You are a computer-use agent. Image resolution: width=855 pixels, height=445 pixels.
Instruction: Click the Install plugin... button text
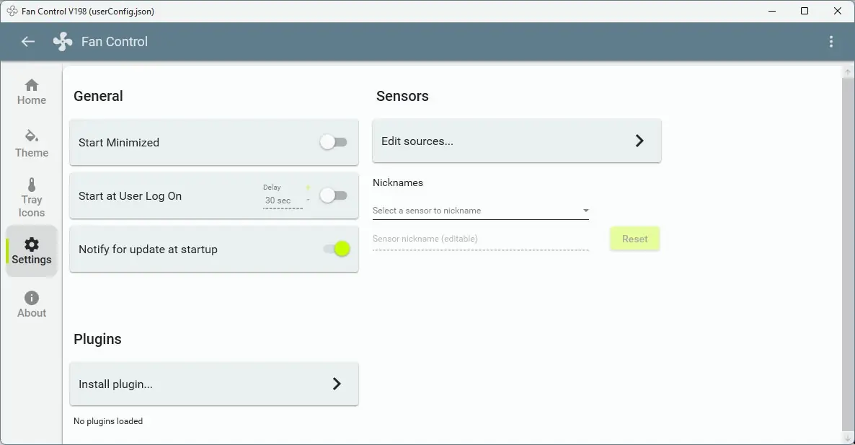[x=115, y=384]
